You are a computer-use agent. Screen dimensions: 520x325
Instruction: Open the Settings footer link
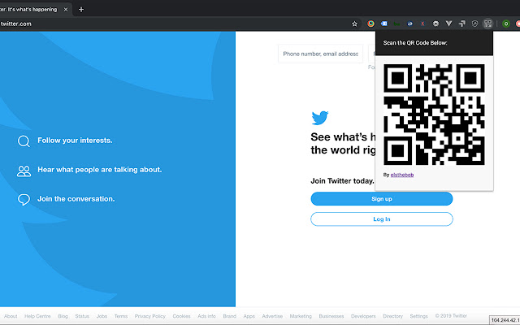[x=419, y=316]
